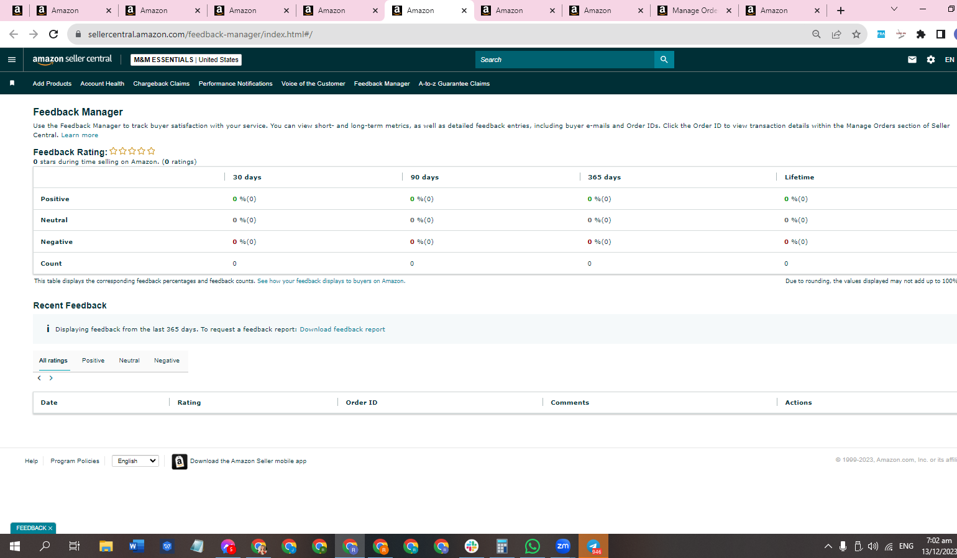Image resolution: width=957 pixels, height=558 pixels.
Task: Open EN language selector in header
Action: [x=950, y=60]
